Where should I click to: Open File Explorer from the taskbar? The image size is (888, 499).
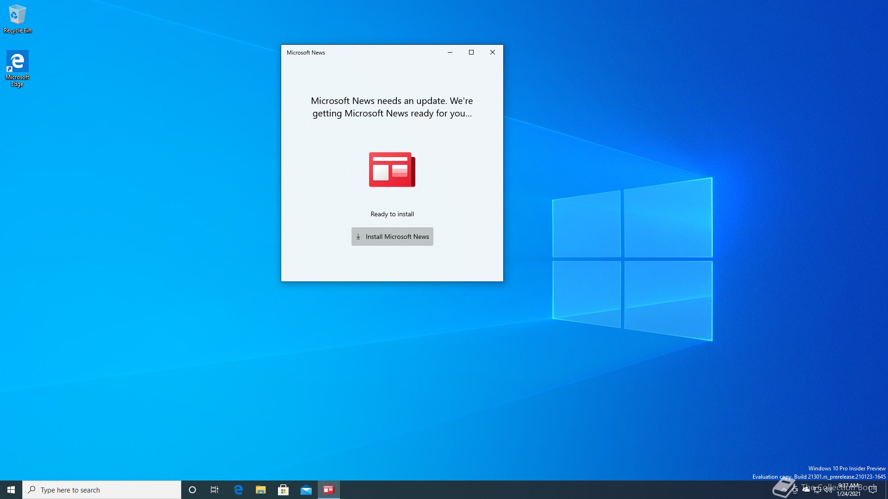261,490
